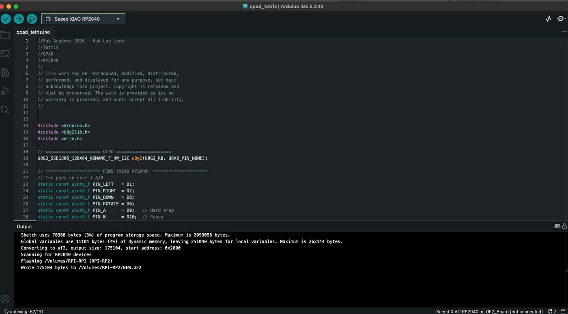Open the Library Manager sidebar panel
Image resolution: width=568 pixels, height=314 pixels.
5,72
